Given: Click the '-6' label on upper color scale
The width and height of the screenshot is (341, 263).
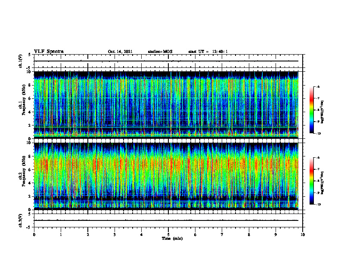Looking at the screenshot, I should tap(318, 86).
